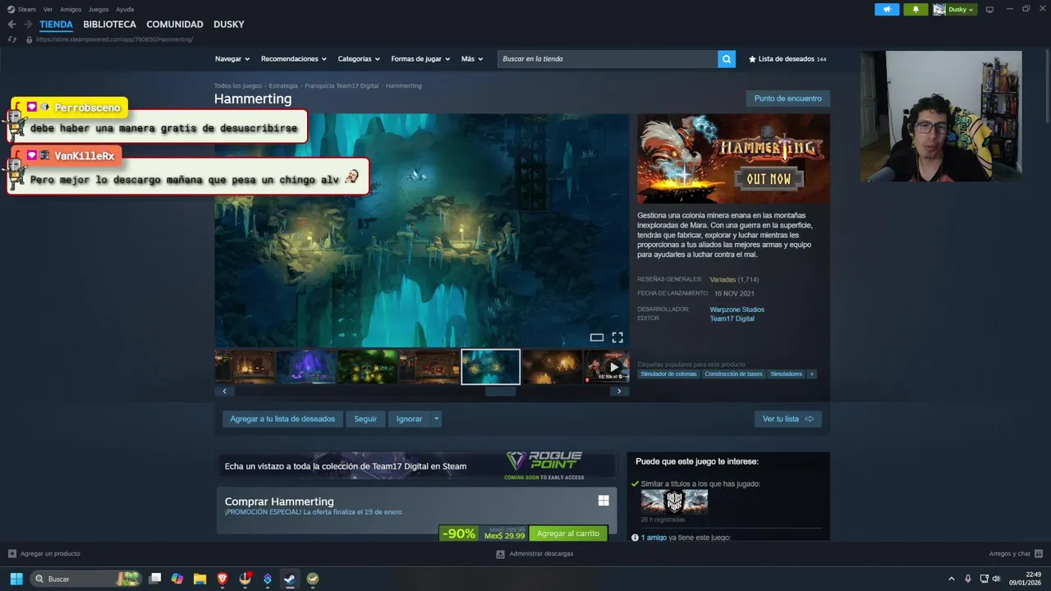The width and height of the screenshot is (1051, 591).
Task: Show more tags with the plus button
Action: click(x=812, y=374)
